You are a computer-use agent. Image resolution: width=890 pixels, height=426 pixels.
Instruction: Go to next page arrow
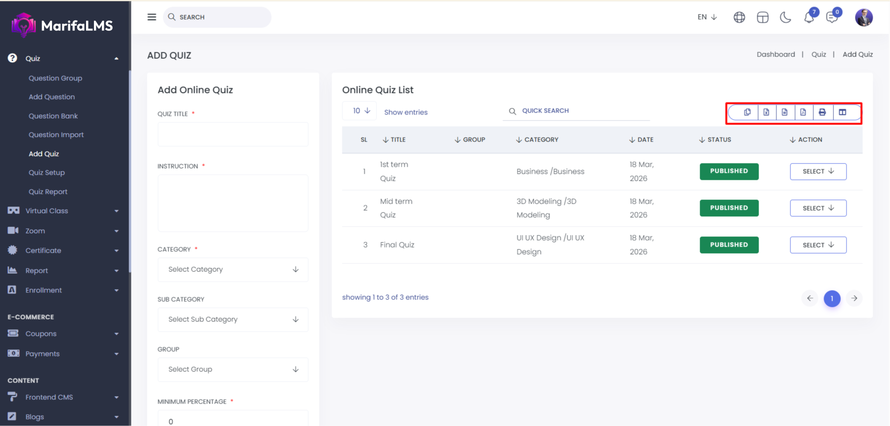854,298
